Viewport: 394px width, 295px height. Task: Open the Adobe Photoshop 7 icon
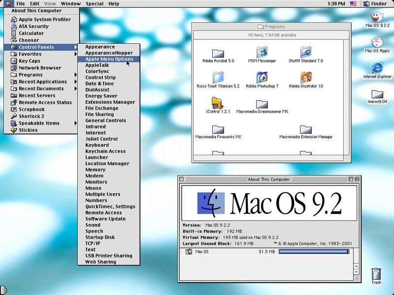click(x=262, y=78)
